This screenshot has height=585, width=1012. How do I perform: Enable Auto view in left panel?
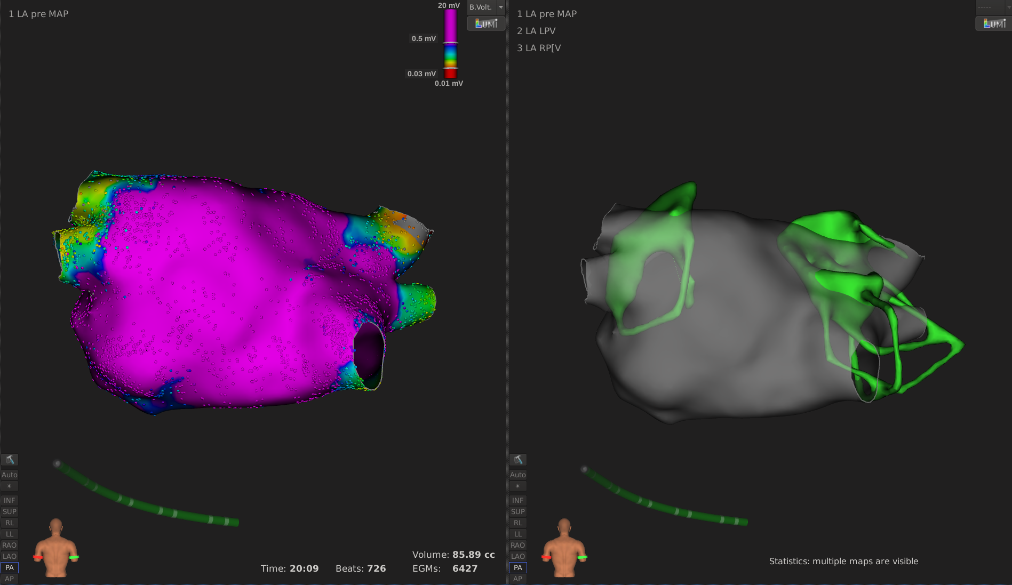coord(10,475)
